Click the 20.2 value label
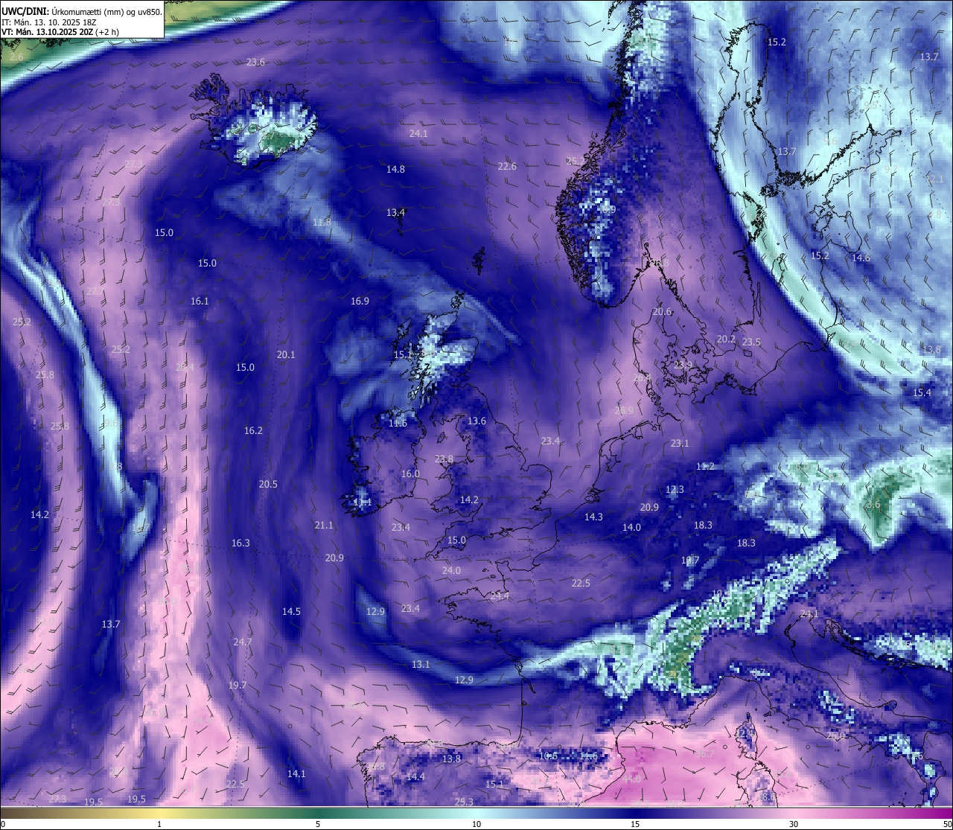 click(726, 339)
